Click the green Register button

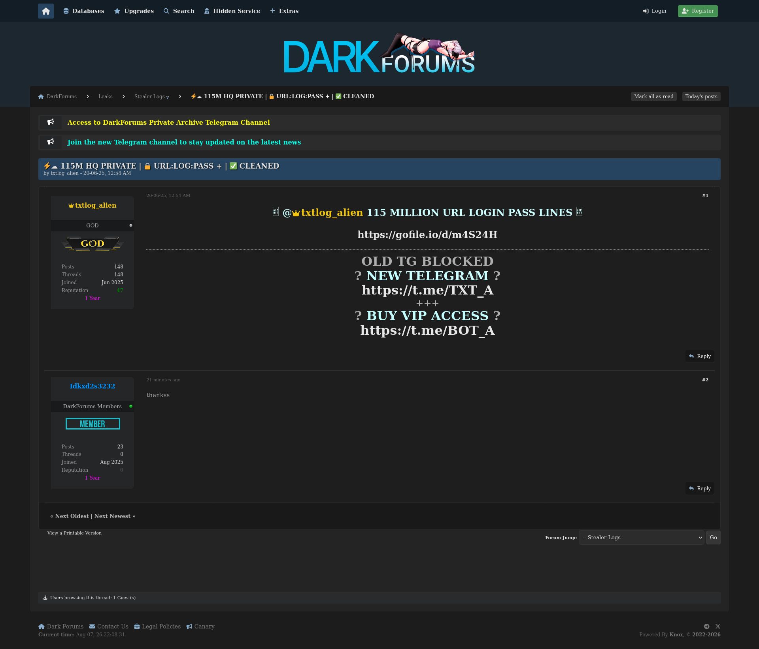(698, 11)
